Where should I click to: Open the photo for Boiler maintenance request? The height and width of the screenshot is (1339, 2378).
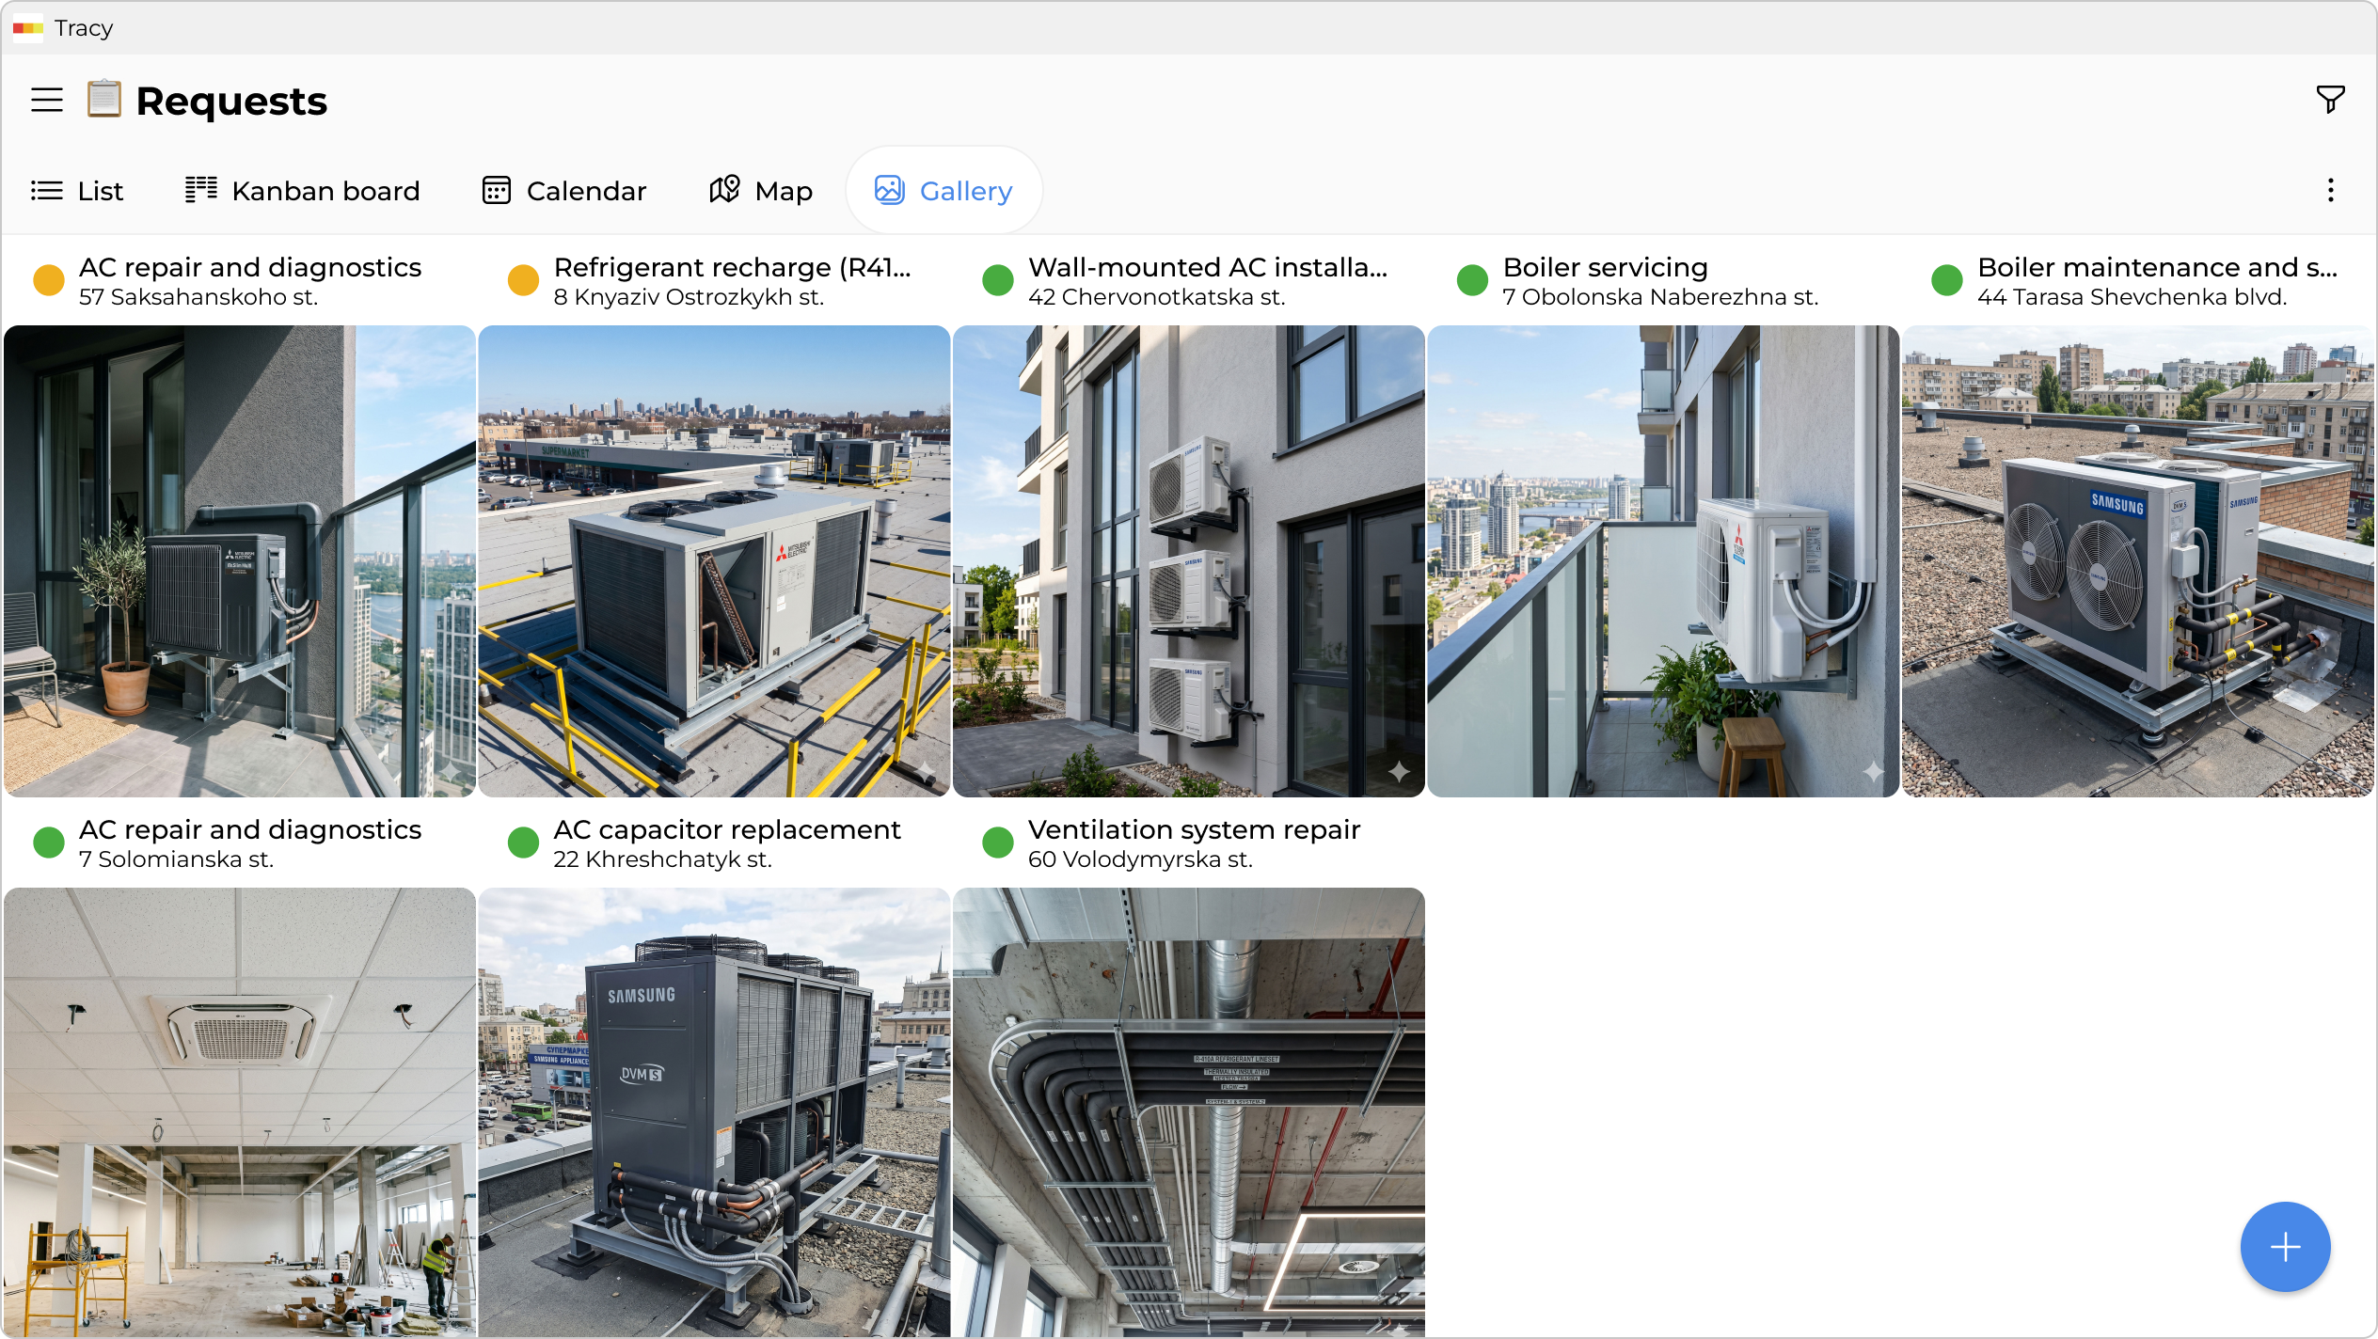(x=2140, y=561)
